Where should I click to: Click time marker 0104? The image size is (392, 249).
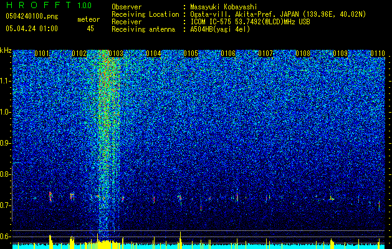click(x=153, y=54)
